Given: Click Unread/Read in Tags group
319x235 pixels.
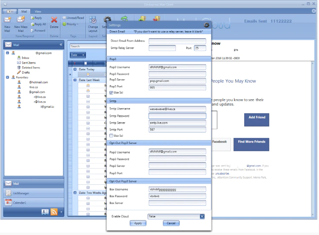Looking at the screenshot, I should [x=73, y=18].
